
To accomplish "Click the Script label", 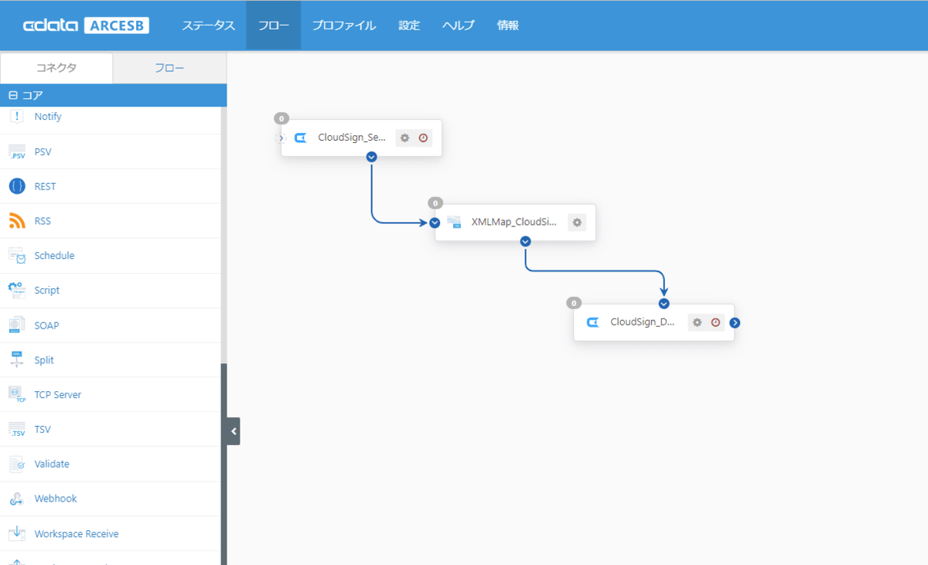I will [x=46, y=291].
